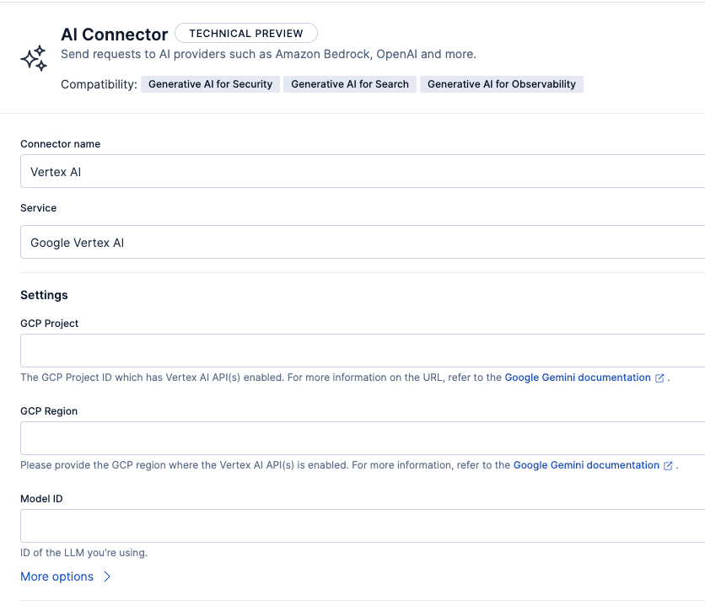Click the Connector name label
Screen dimensions: 705x611
point(60,144)
